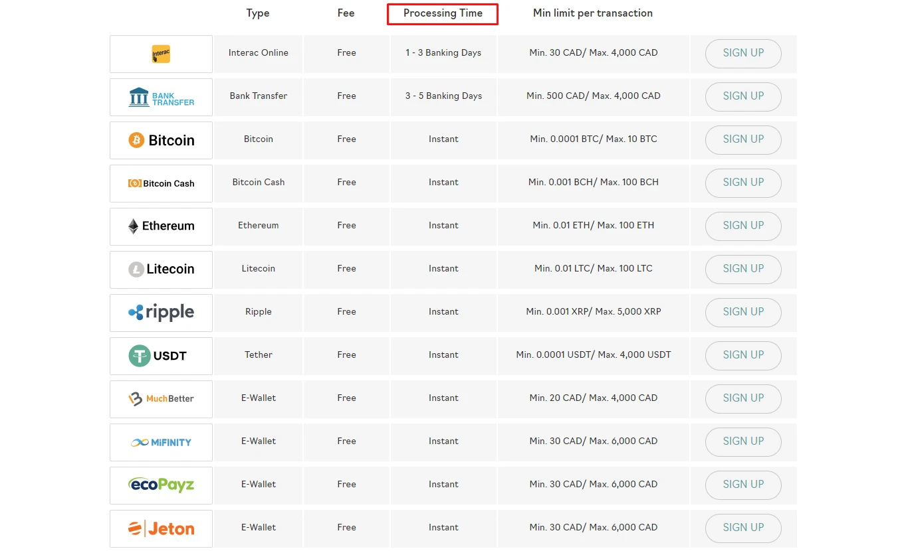Click the Fee column header
The height and width of the screenshot is (551, 904).
coord(346,13)
